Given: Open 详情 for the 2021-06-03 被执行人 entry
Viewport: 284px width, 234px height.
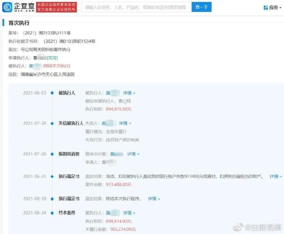Looking at the screenshot, I should [129, 93].
